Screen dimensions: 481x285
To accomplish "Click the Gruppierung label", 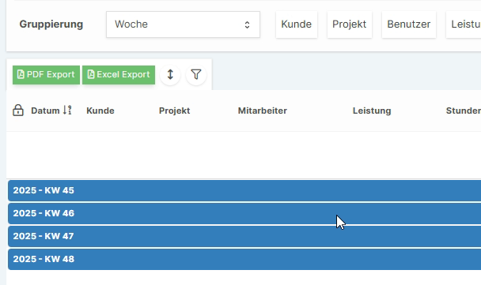I will (x=51, y=24).
